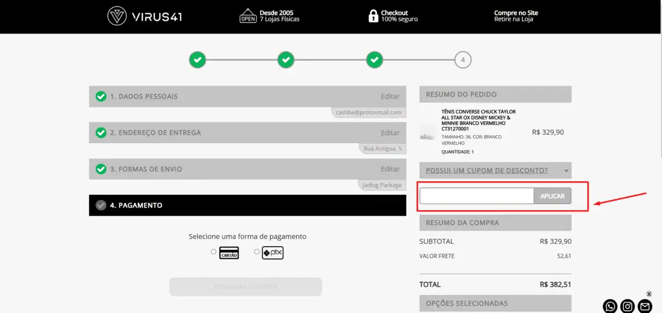Expand the coupon section dropdown arrow
662x313 pixels.
click(566, 172)
